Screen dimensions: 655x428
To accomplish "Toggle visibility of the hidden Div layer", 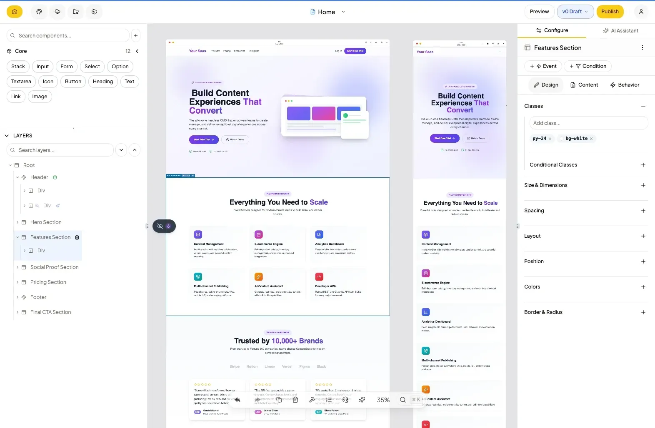I will 37,206.
